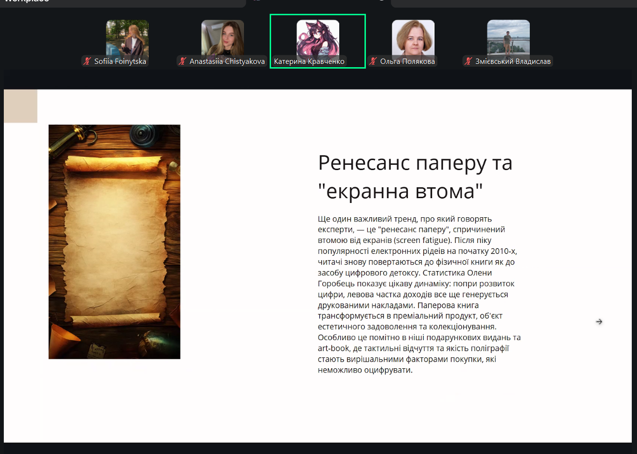Click the Катерина Кравченко name label
Screen dimensions: 637x454
point(309,61)
